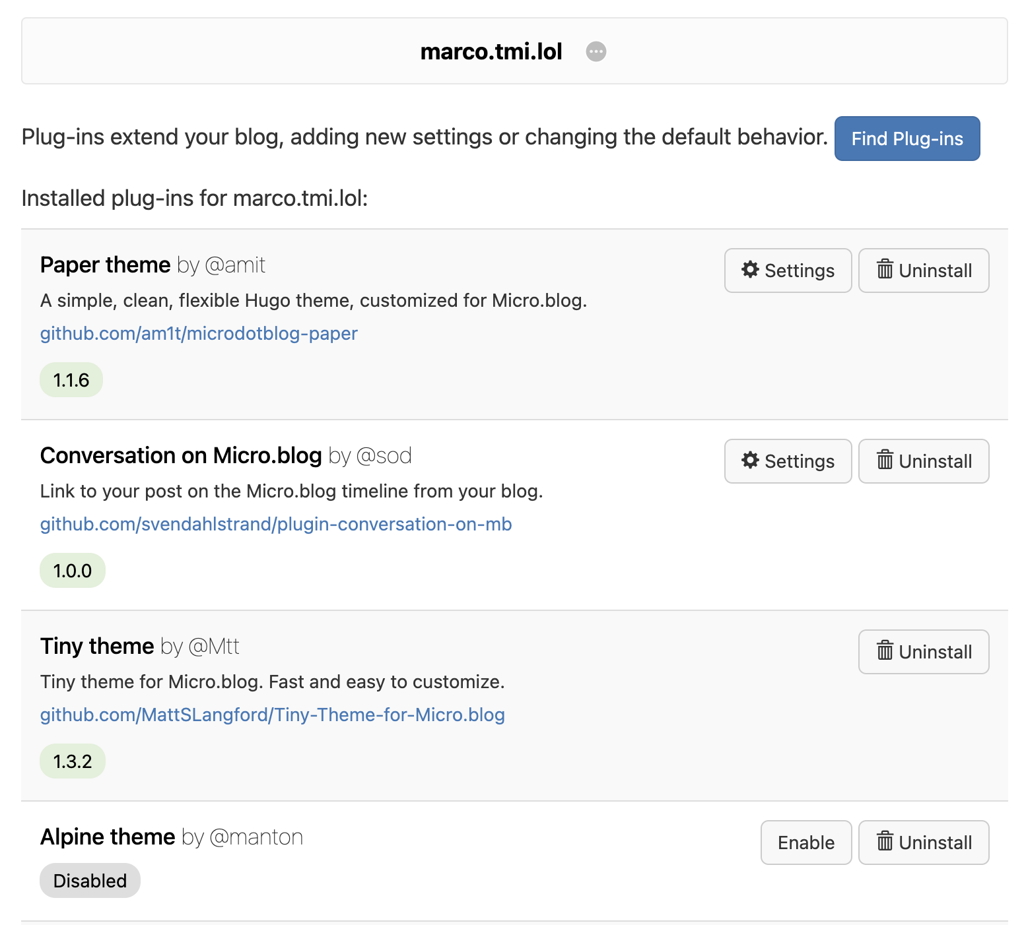This screenshot has height=925, width=1026.
Task: Click the 1.3.2 version badge
Action: pos(73,761)
